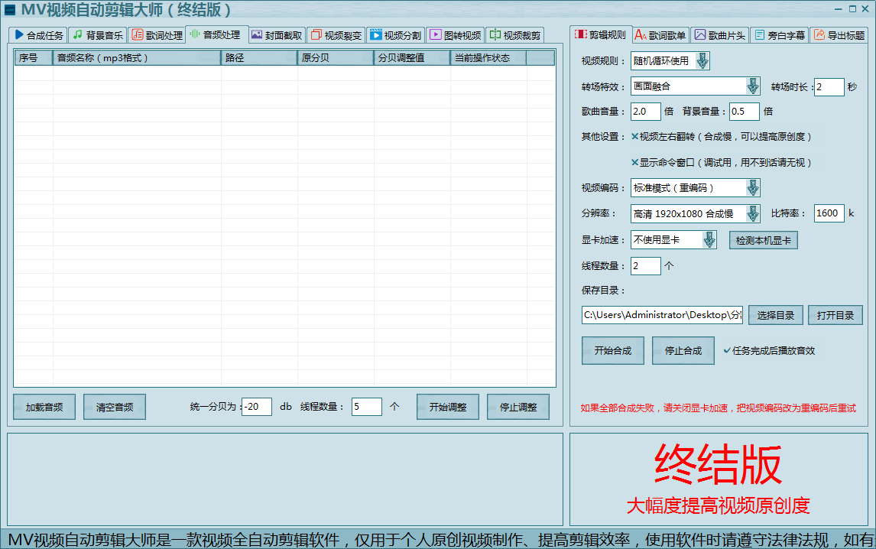Open the 显卡加速 dropdown
Image resolution: width=876 pixels, height=549 pixels.
click(x=709, y=240)
